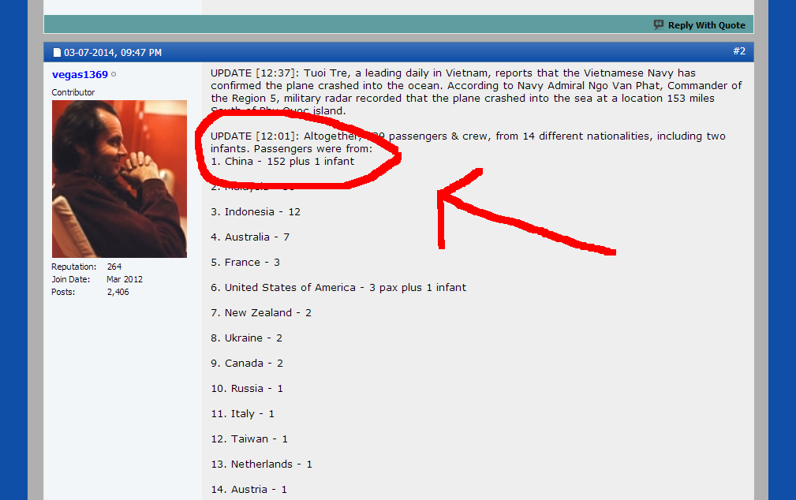Click the Contributor user title
Viewport: 796px width, 500px height.
[73, 92]
